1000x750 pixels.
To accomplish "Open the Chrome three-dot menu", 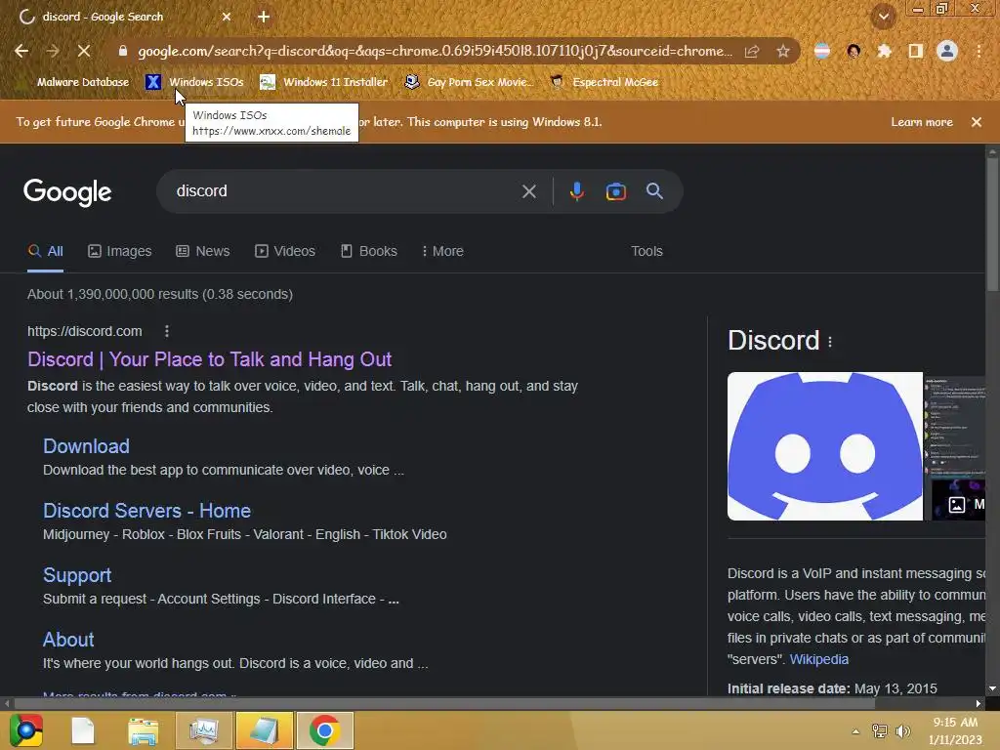I will pyautogui.click(x=979, y=51).
